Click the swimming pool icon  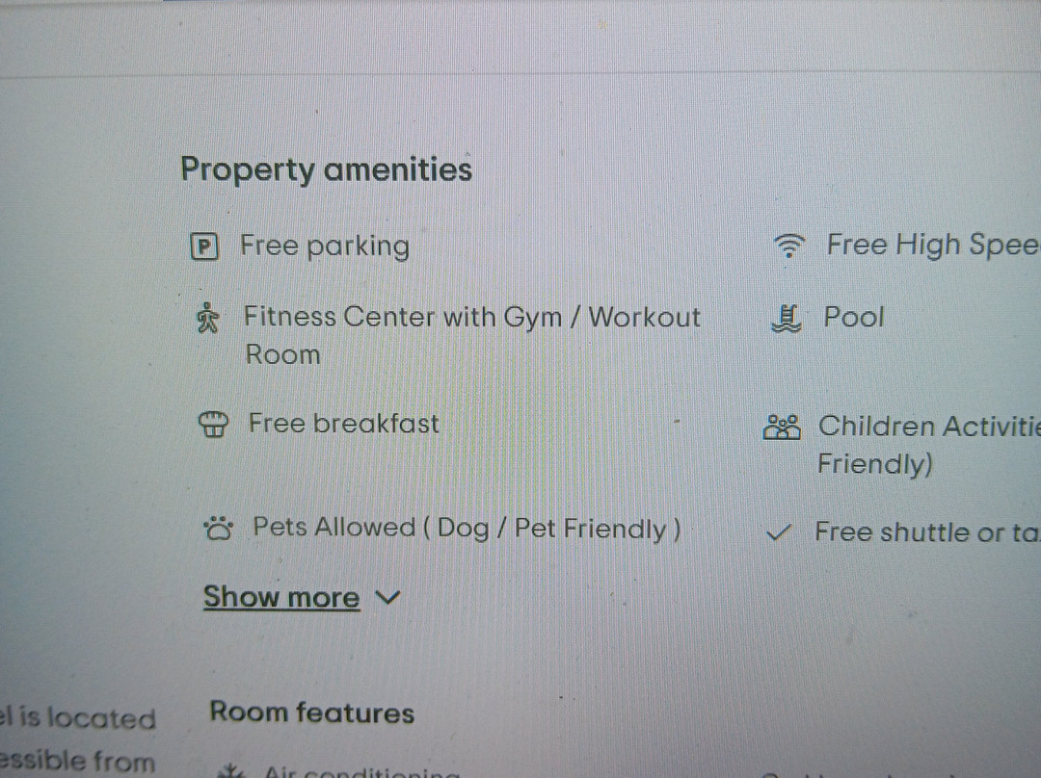pyautogui.click(x=787, y=318)
